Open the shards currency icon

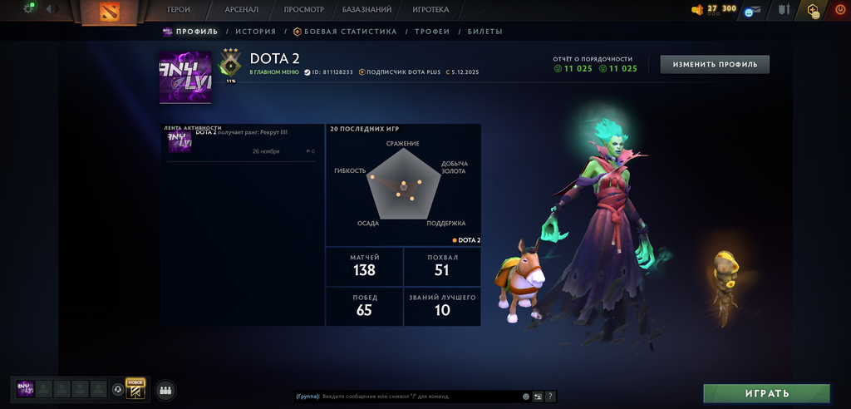tap(697, 9)
